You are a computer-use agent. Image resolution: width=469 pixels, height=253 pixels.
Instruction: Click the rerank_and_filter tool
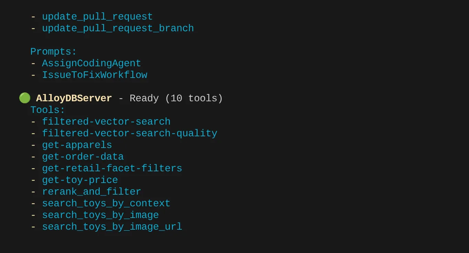click(x=91, y=192)
